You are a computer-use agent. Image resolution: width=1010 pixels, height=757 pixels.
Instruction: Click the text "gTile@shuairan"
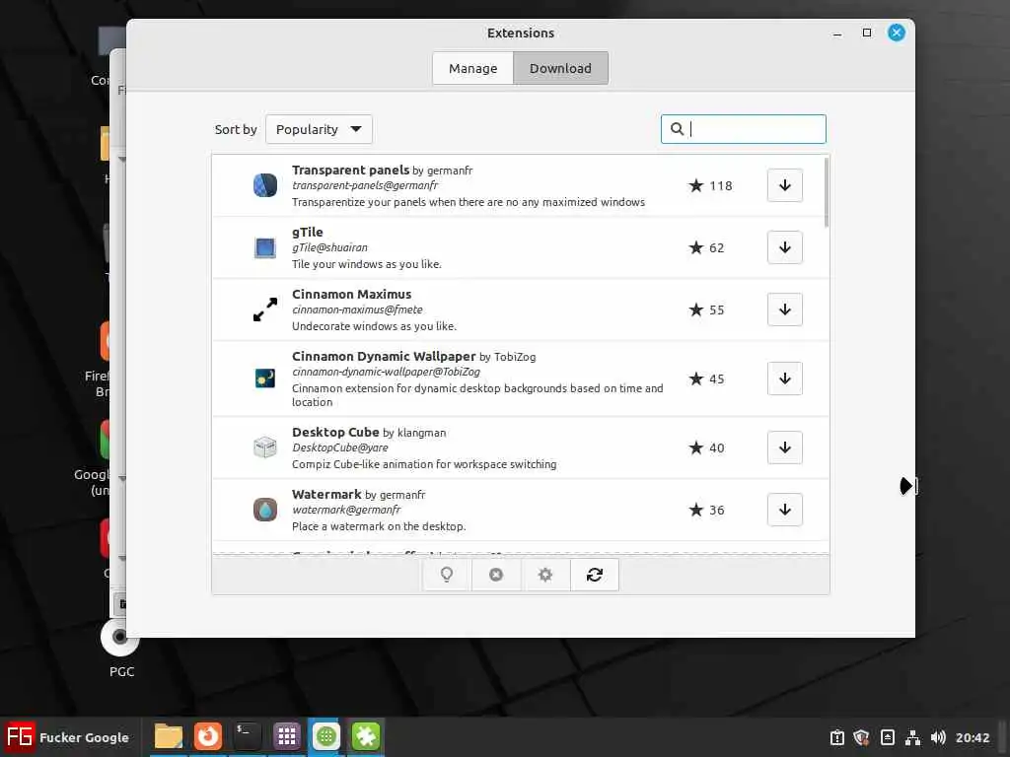click(x=329, y=247)
